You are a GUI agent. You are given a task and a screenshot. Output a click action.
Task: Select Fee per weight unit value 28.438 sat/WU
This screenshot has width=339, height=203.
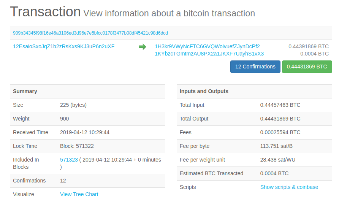277,160
